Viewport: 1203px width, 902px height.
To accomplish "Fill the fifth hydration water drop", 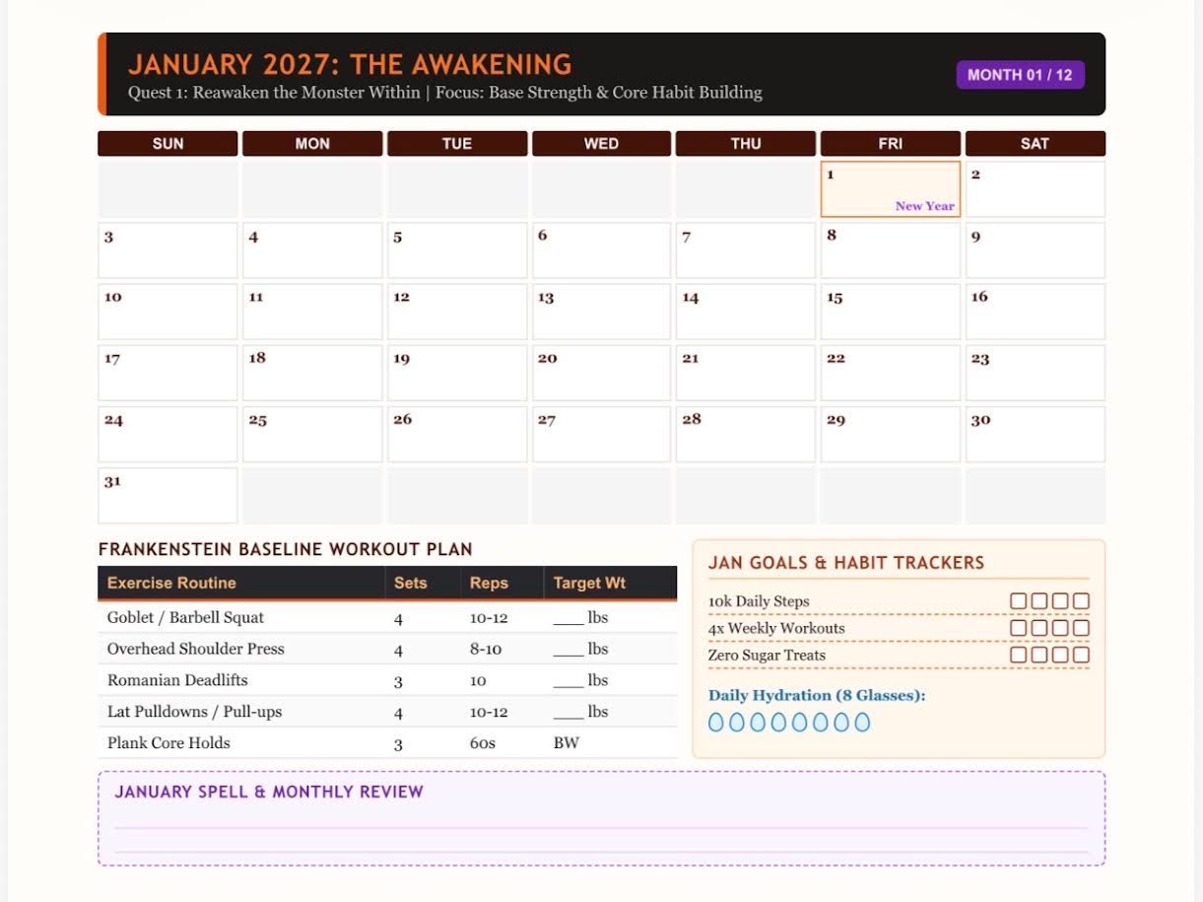I will [799, 723].
